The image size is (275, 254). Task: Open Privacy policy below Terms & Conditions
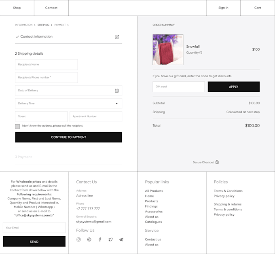point(224,196)
